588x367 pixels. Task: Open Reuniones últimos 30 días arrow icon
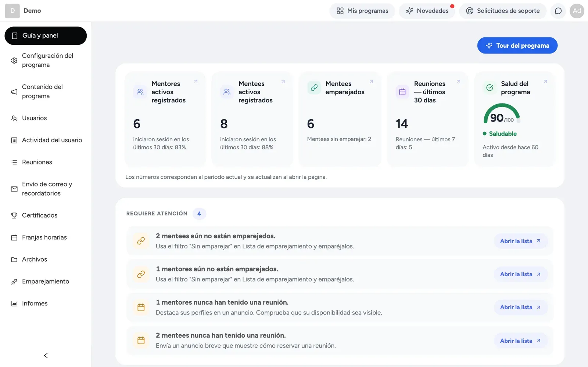[458, 82]
